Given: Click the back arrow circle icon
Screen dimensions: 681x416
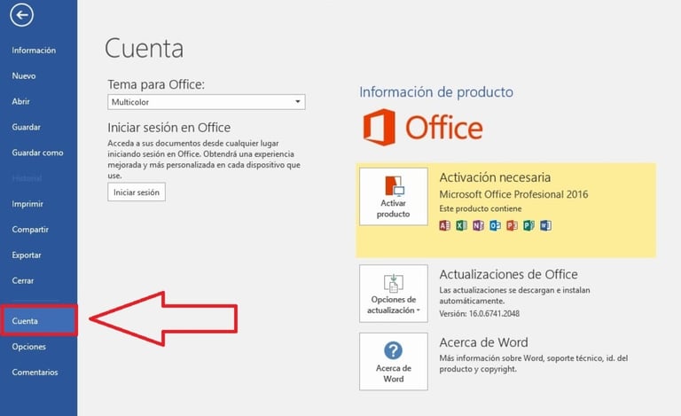Looking at the screenshot, I should (21, 15).
